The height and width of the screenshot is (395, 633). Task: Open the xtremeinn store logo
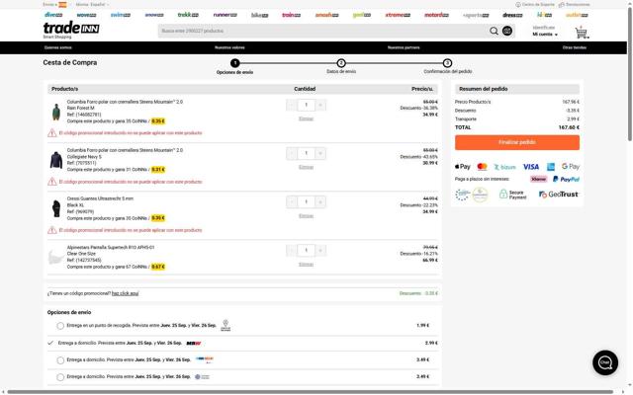[398, 15]
